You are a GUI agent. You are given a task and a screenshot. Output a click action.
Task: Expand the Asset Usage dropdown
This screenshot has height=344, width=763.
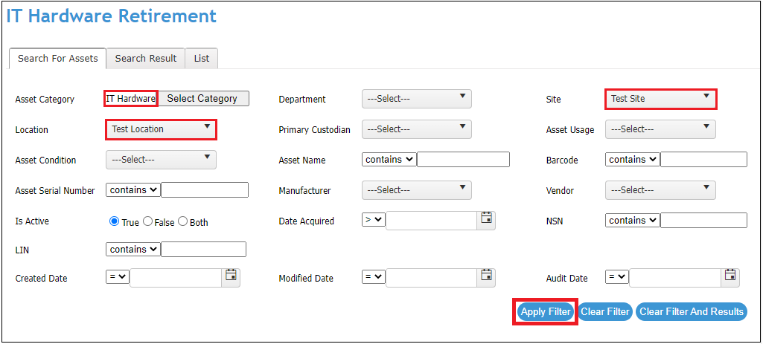660,129
